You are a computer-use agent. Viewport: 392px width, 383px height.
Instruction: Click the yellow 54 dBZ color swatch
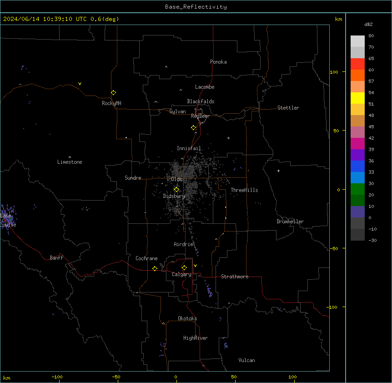(357, 98)
